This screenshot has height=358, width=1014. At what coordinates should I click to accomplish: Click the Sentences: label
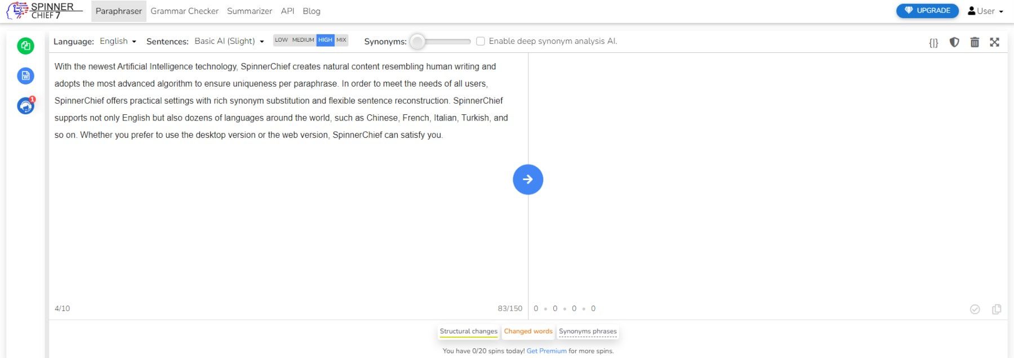167,42
